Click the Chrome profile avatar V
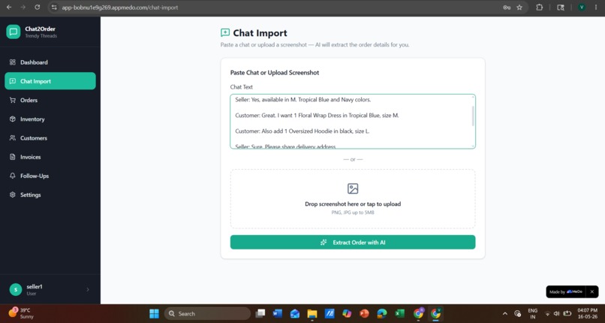Viewport: 605px width, 323px height. pos(582,8)
